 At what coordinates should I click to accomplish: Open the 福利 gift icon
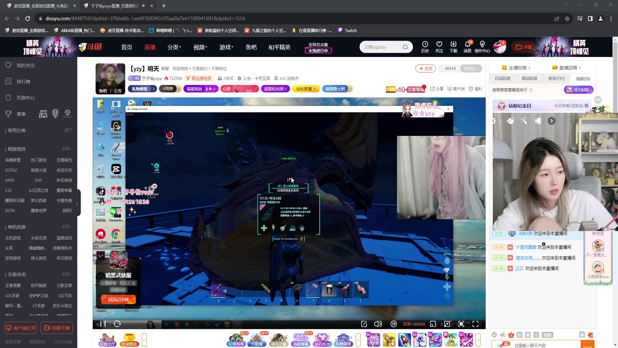click(475, 89)
